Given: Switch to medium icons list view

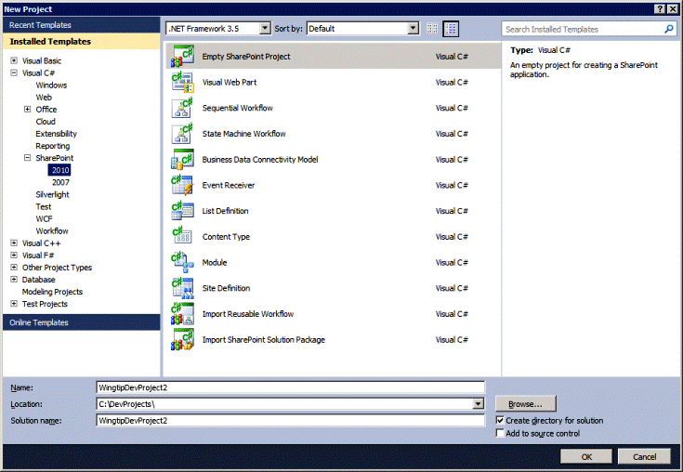Looking at the screenshot, I should click(x=451, y=29).
